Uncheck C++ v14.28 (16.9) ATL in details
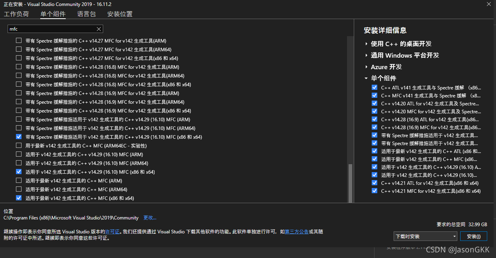Image resolution: width=496 pixels, height=258 pixels. pos(374,119)
